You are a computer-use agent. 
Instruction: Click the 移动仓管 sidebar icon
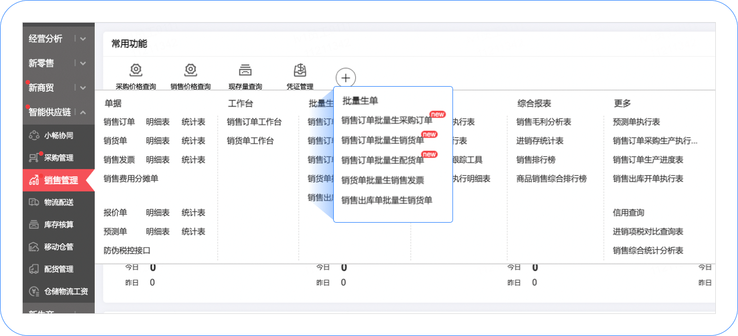(33, 247)
